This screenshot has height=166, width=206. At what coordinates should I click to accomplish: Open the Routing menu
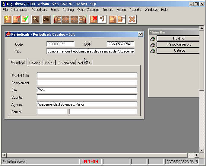click(68, 10)
